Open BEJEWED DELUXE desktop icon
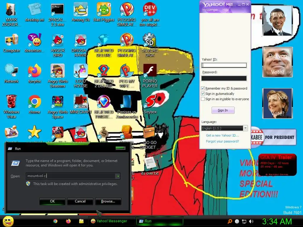The height and width of the screenshot is (227, 303). pyautogui.click(x=104, y=45)
